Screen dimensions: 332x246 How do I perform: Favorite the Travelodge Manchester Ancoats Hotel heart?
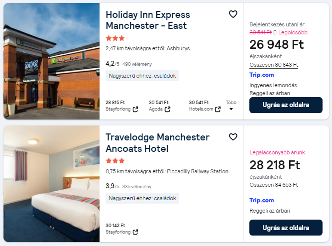point(233,137)
